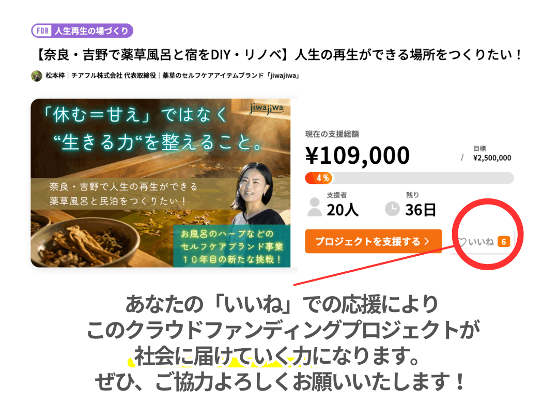
Task: Click the clock icon beside 36日
Action: (x=392, y=209)
